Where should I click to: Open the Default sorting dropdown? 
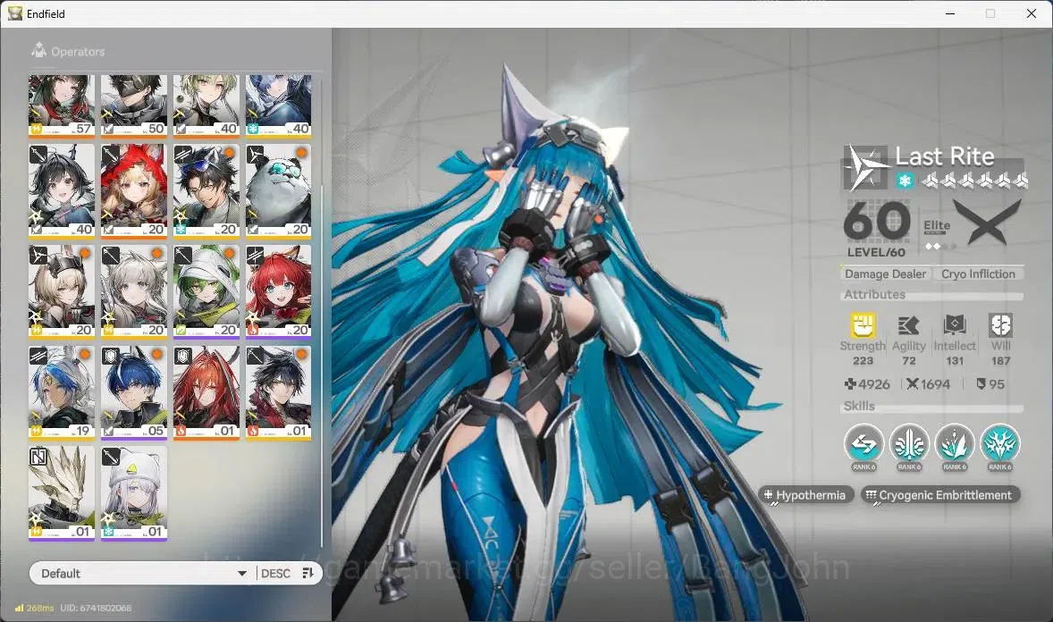(142, 573)
